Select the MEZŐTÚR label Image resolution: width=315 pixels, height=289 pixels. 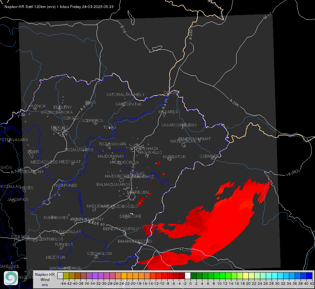click(56, 257)
